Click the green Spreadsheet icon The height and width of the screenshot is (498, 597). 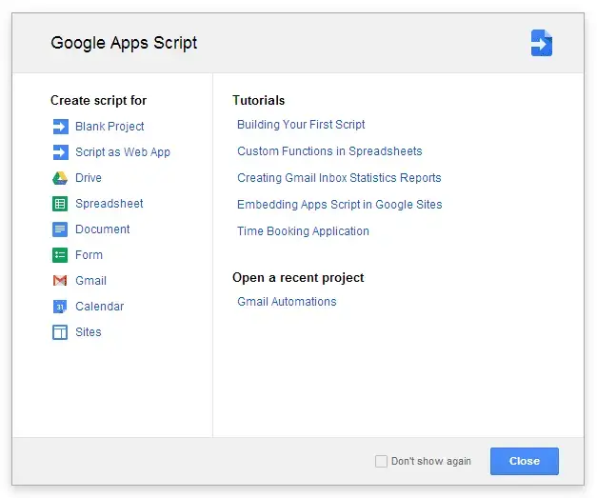[x=59, y=204]
